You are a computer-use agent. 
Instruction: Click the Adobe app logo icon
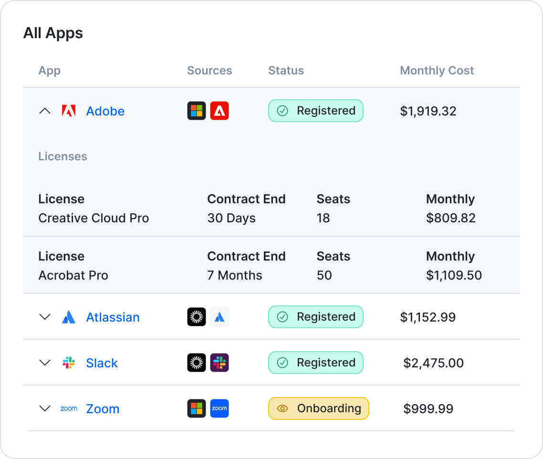pos(69,111)
